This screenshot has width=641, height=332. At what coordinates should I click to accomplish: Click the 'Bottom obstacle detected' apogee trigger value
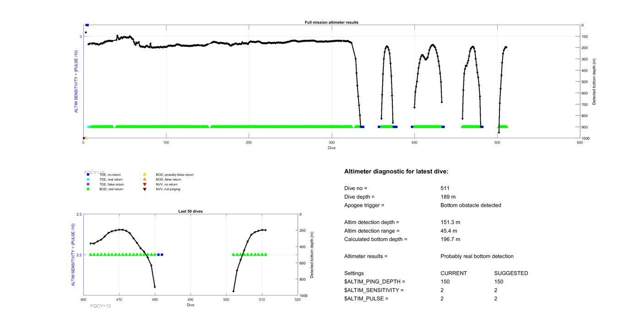click(471, 205)
